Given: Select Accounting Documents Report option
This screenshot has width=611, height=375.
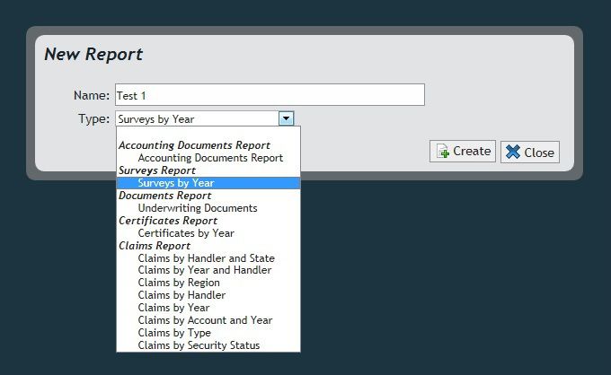Looking at the screenshot, I should pyautogui.click(x=210, y=158).
